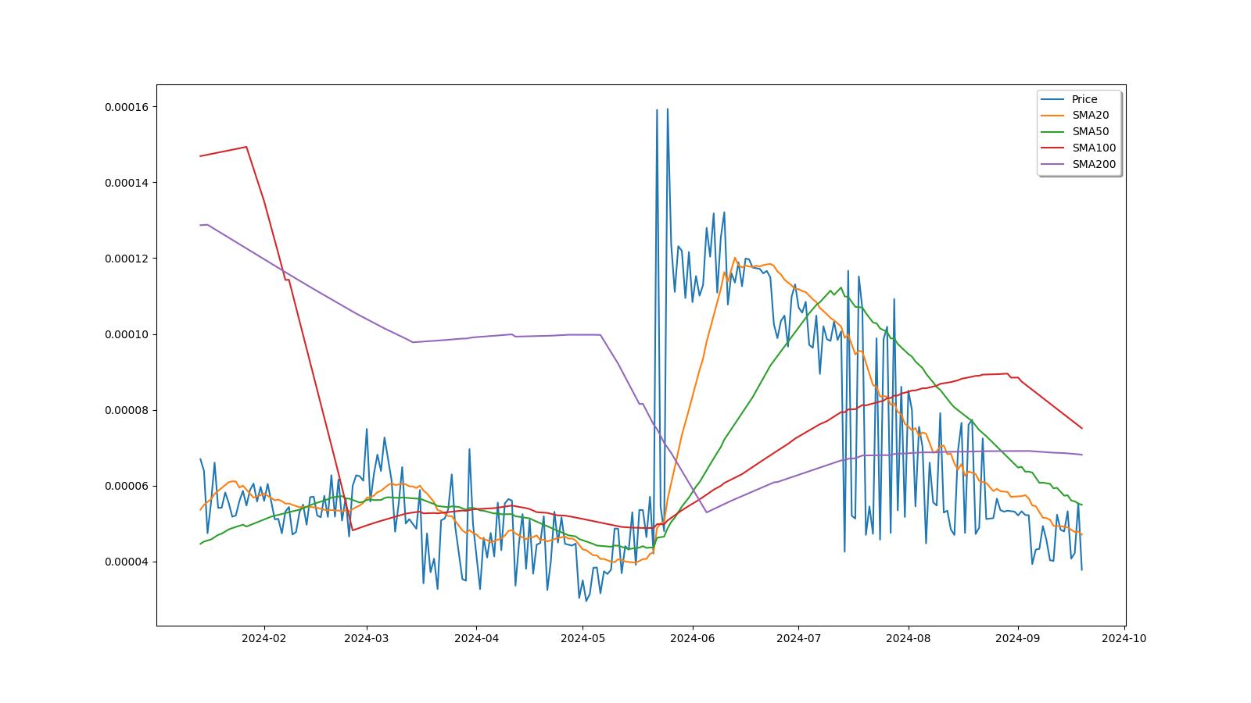
Task: Click the 2024-07 x-axis label
Action: click(798, 638)
